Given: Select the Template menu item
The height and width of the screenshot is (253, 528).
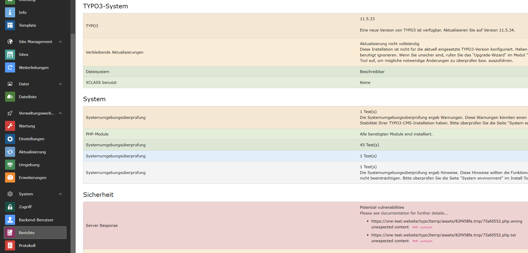Looking at the screenshot, I should pos(35,25).
